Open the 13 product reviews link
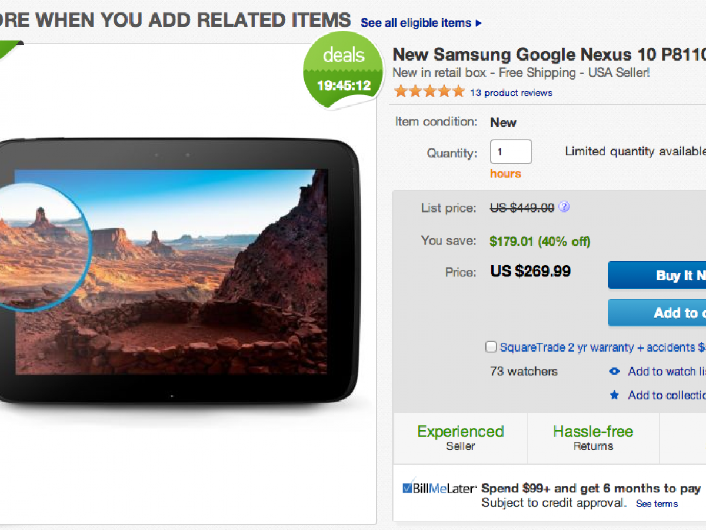This screenshot has width=706, height=530. (511, 93)
